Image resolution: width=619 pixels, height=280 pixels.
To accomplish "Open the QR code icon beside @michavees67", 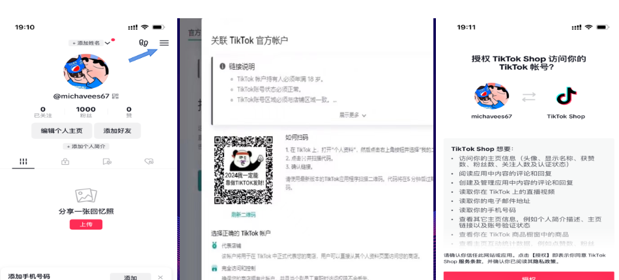I will 115,96.
